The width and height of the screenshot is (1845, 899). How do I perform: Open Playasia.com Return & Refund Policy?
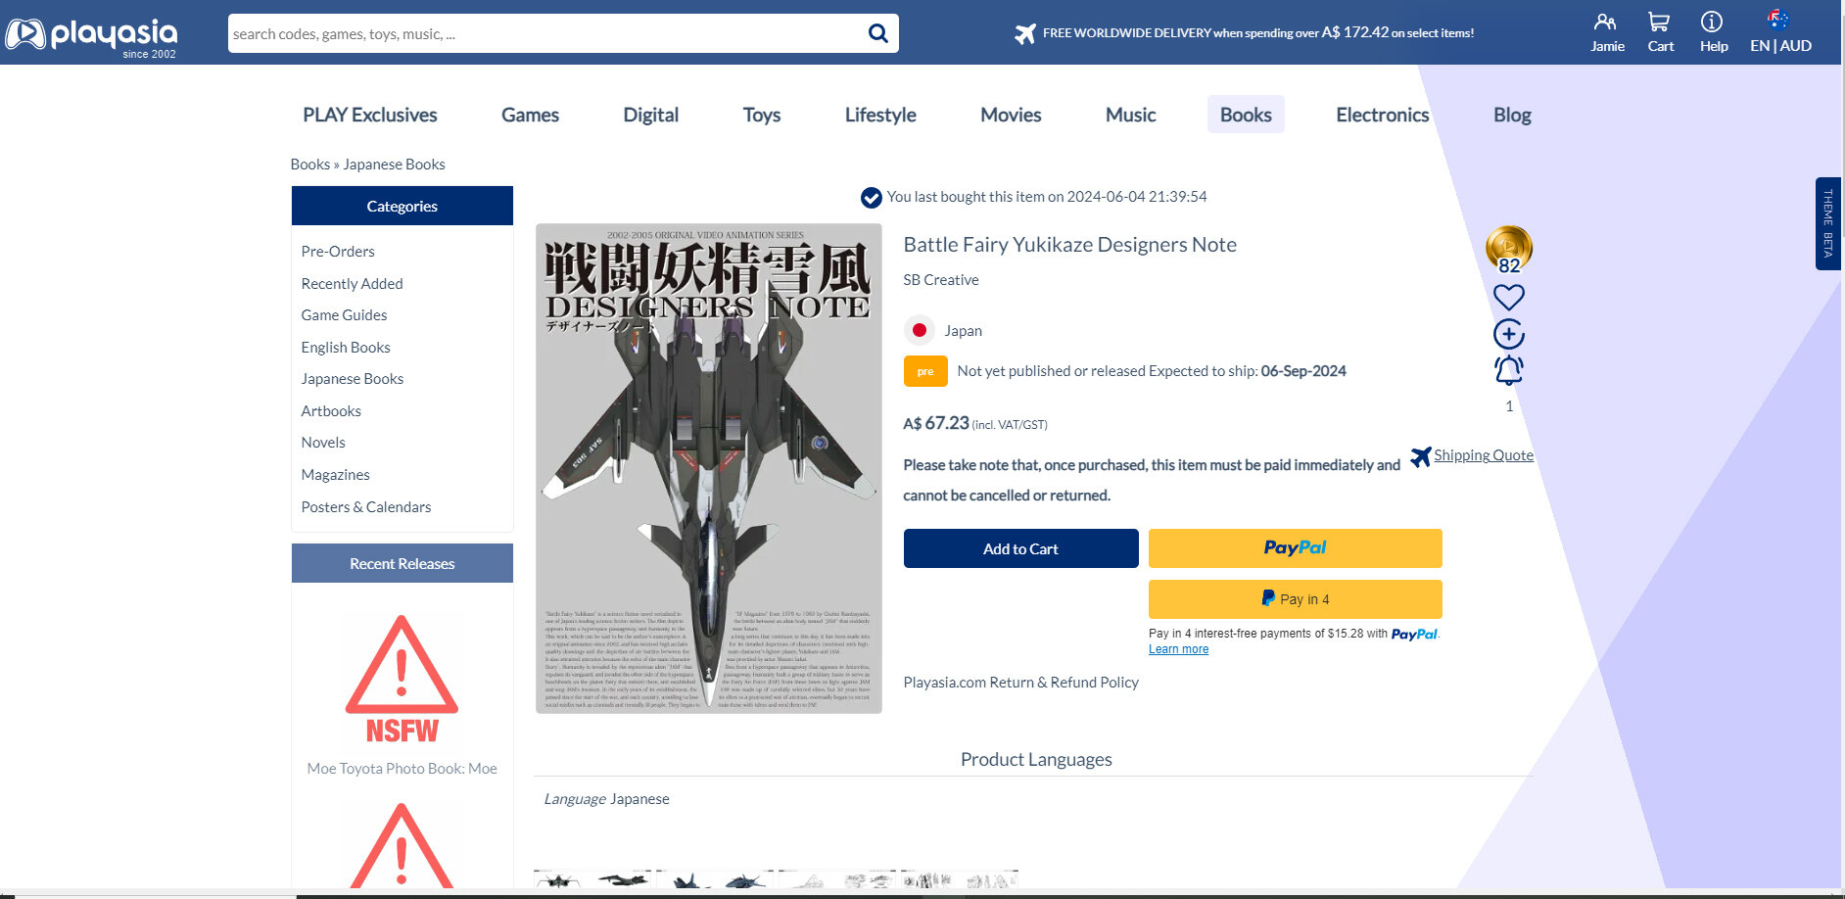[x=1020, y=683]
